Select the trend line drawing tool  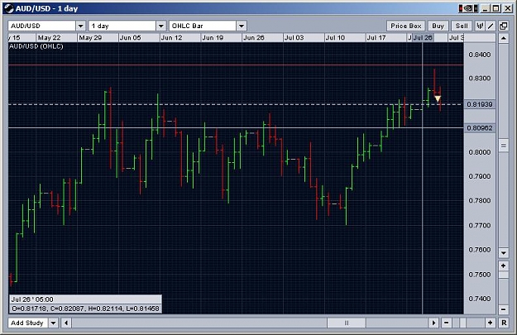tap(491, 26)
